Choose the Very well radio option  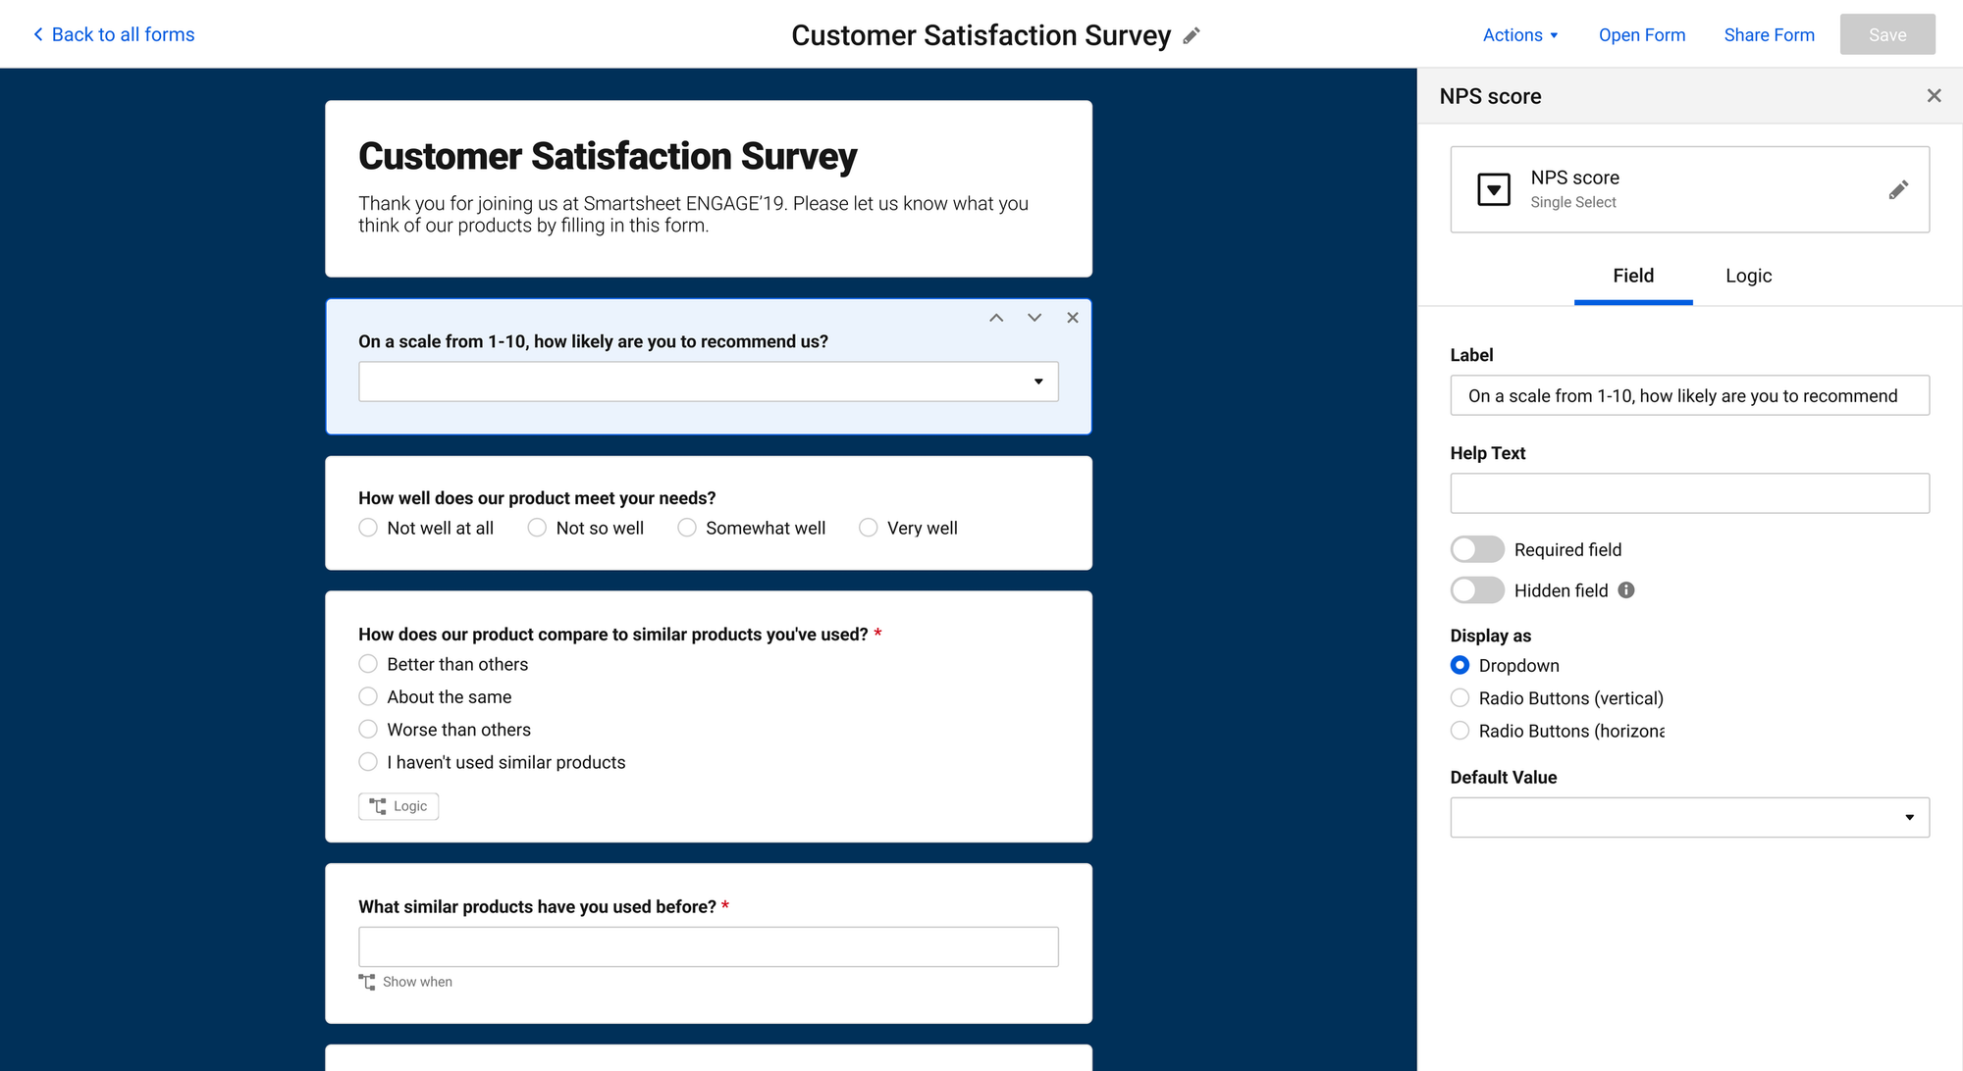pyautogui.click(x=869, y=528)
